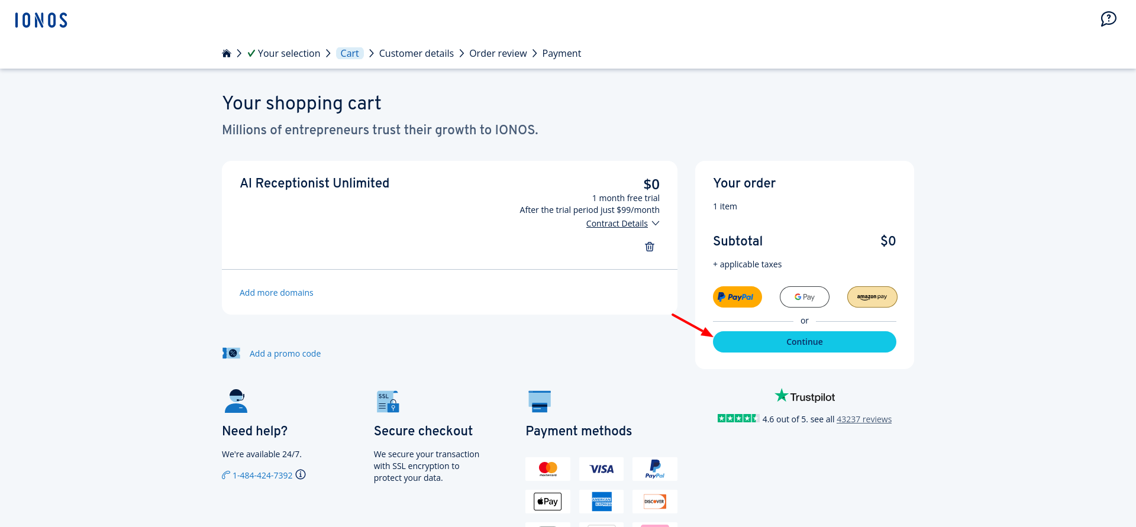This screenshot has width=1136, height=527.
Task: Click '1 month free trial' text
Action: click(626, 198)
